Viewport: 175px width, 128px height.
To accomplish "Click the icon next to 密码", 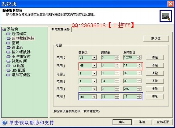I will click(x=8, y=43).
